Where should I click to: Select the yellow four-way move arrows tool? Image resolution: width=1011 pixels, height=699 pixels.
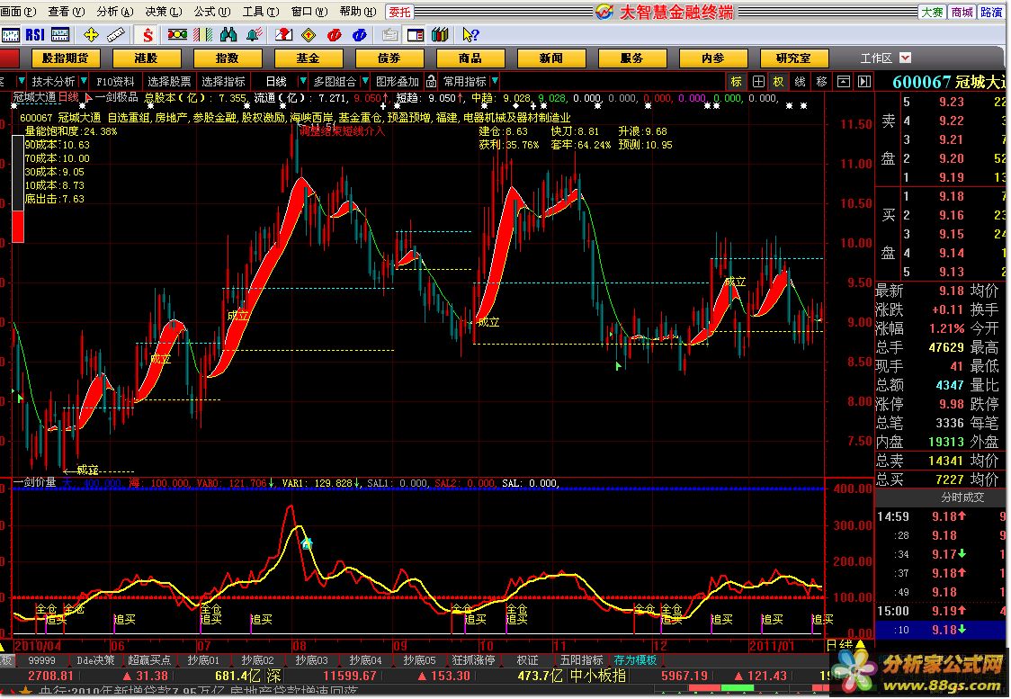coord(91,35)
